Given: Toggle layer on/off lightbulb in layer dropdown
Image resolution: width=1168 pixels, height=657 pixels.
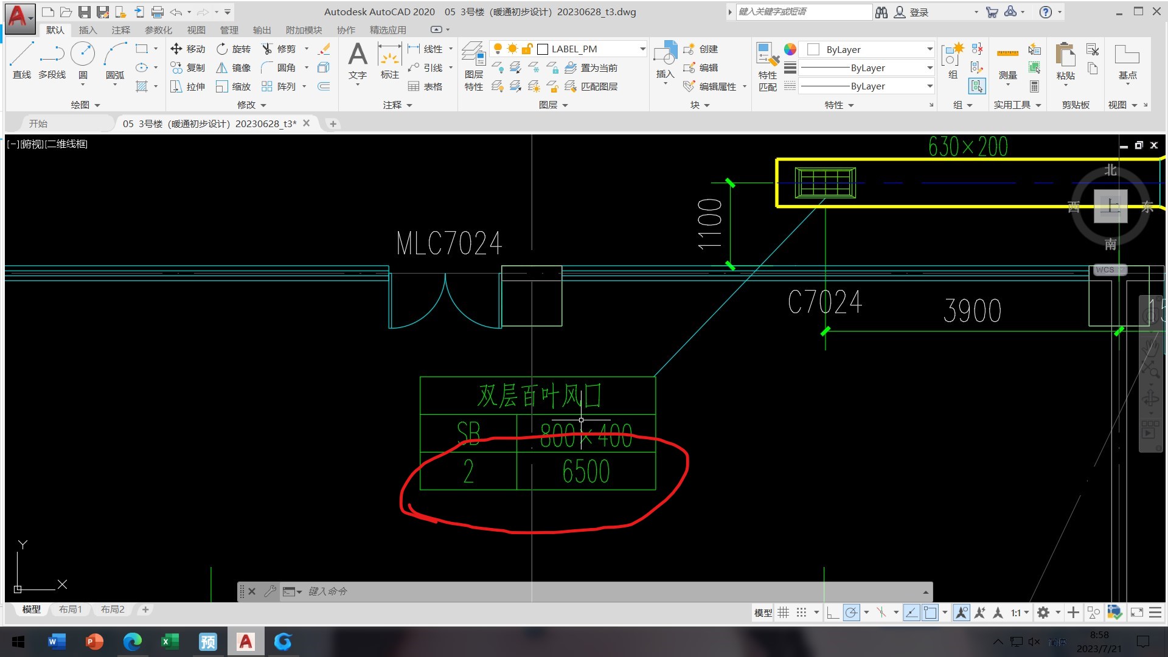Looking at the screenshot, I should [x=498, y=49].
